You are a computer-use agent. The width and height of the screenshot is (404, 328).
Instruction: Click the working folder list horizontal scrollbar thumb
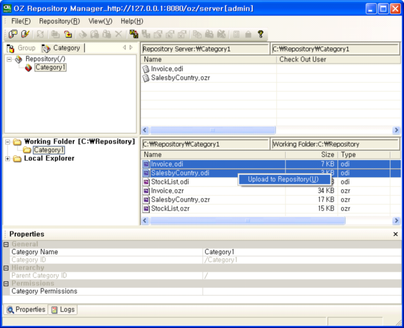click(x=247, y=221)
